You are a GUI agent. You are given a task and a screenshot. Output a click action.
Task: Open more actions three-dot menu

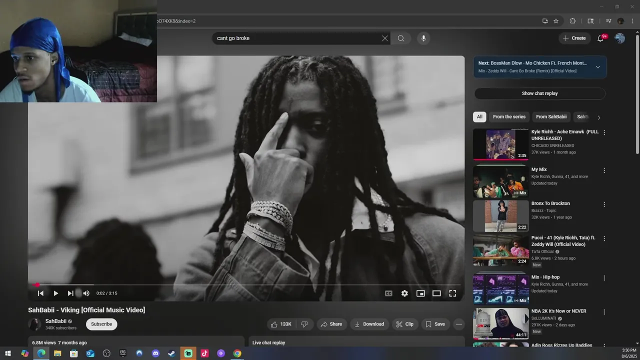click(x=458, y=324)
